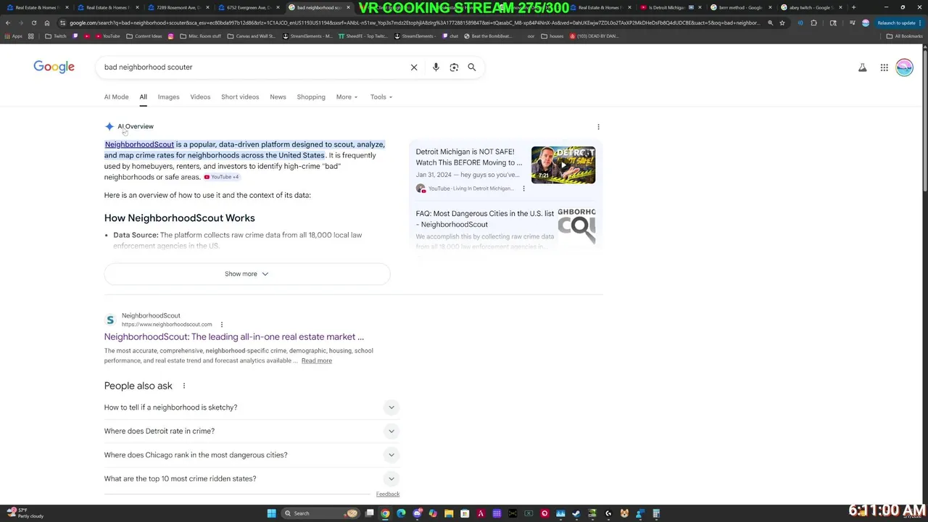Image resolution: width=928 pixels, height=522 pixels.
Task: Open Task View from the taskbar
Action: click(x=370, y=513)
